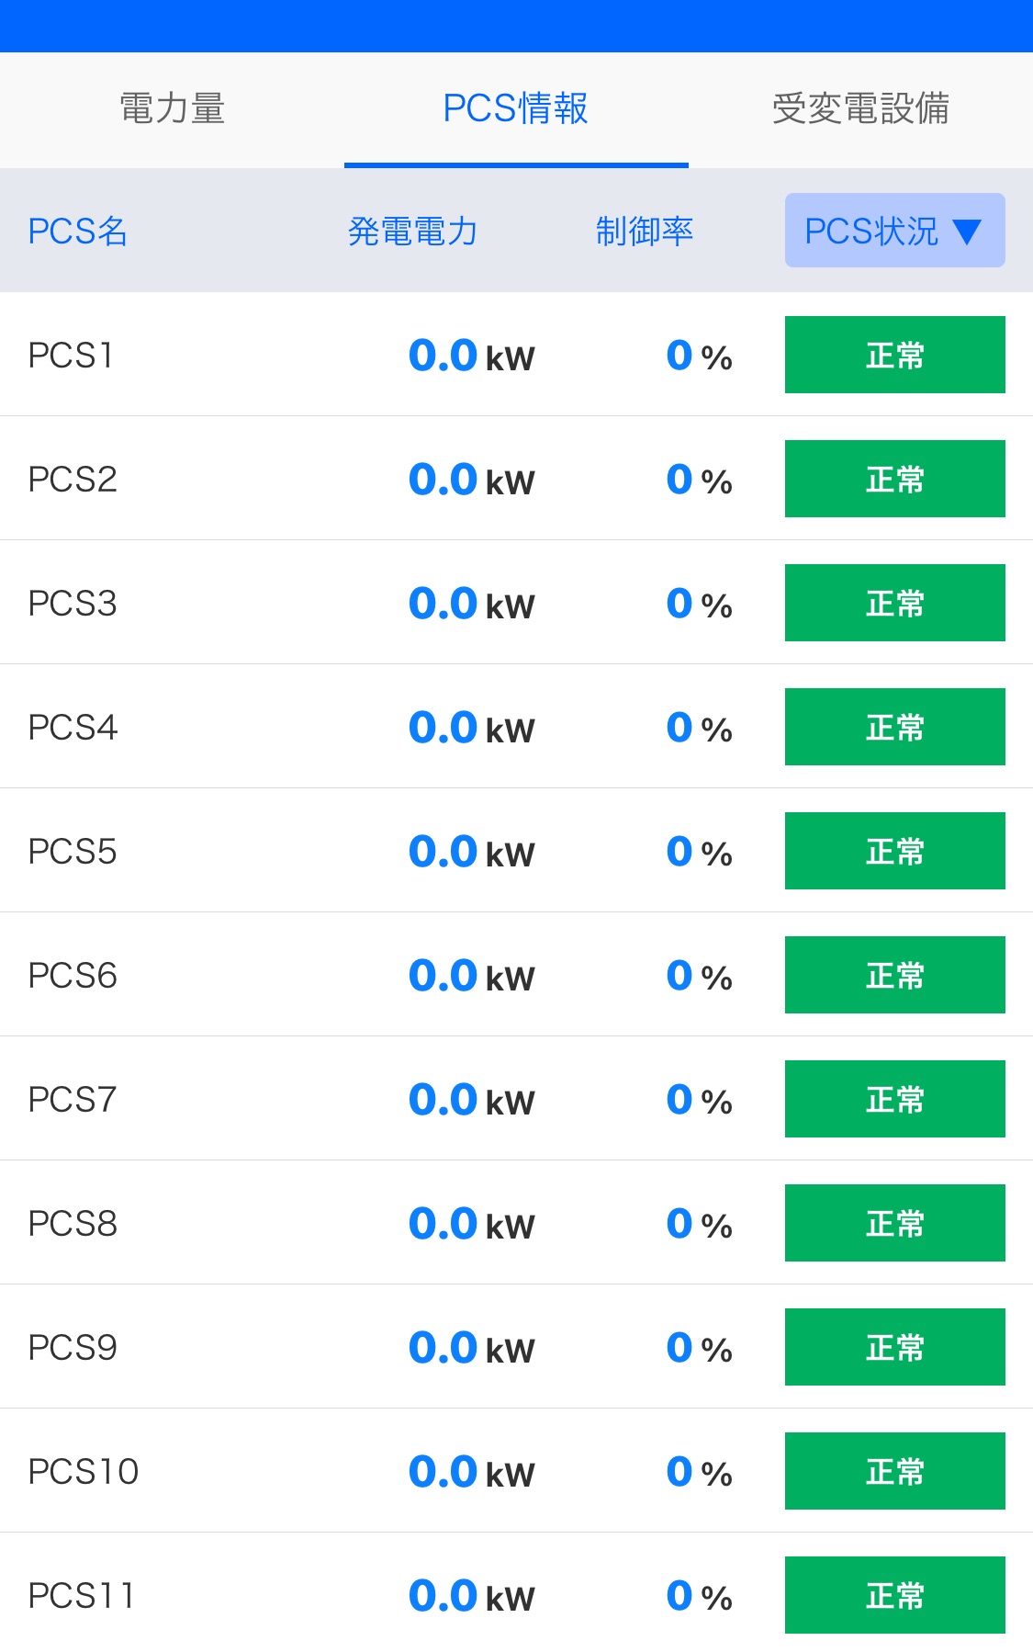
Task: Click PCS4 正常 status badge
Action: tap(894, 727)
